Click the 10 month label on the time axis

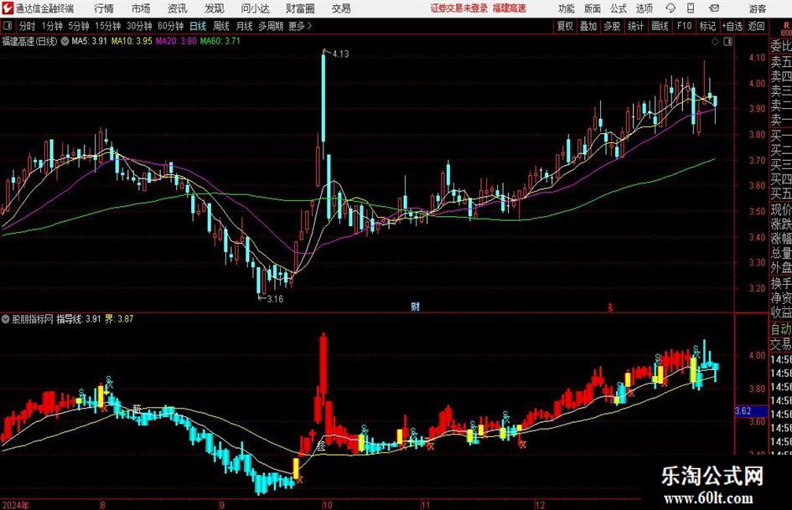point(328,504)
